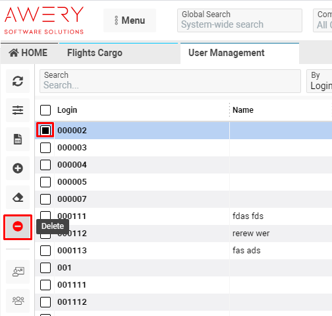Open the By Login search dropdown
Viewport: 332px width, 316px height.
(x=319, y=81)
